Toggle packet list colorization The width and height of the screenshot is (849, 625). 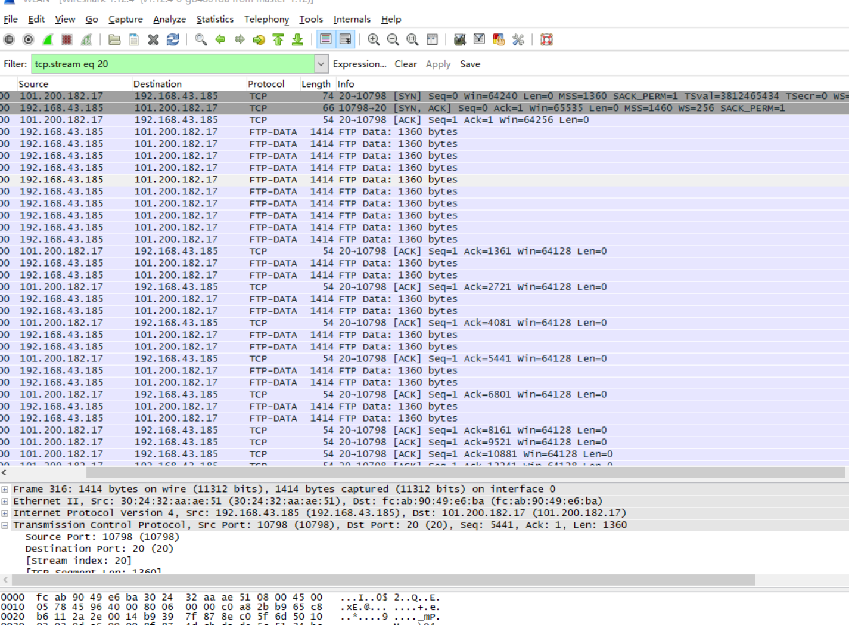[325, 39]
